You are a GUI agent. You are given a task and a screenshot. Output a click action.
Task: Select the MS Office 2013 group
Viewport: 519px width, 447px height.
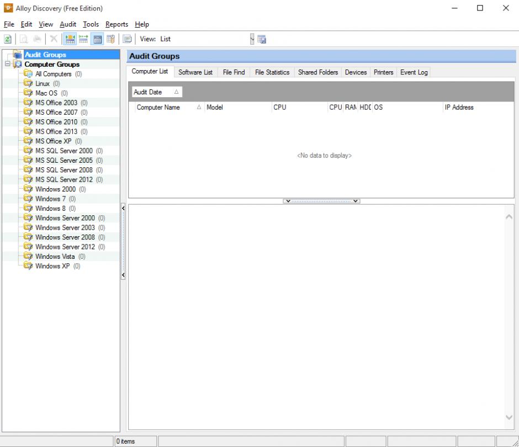tap(56, 131)
